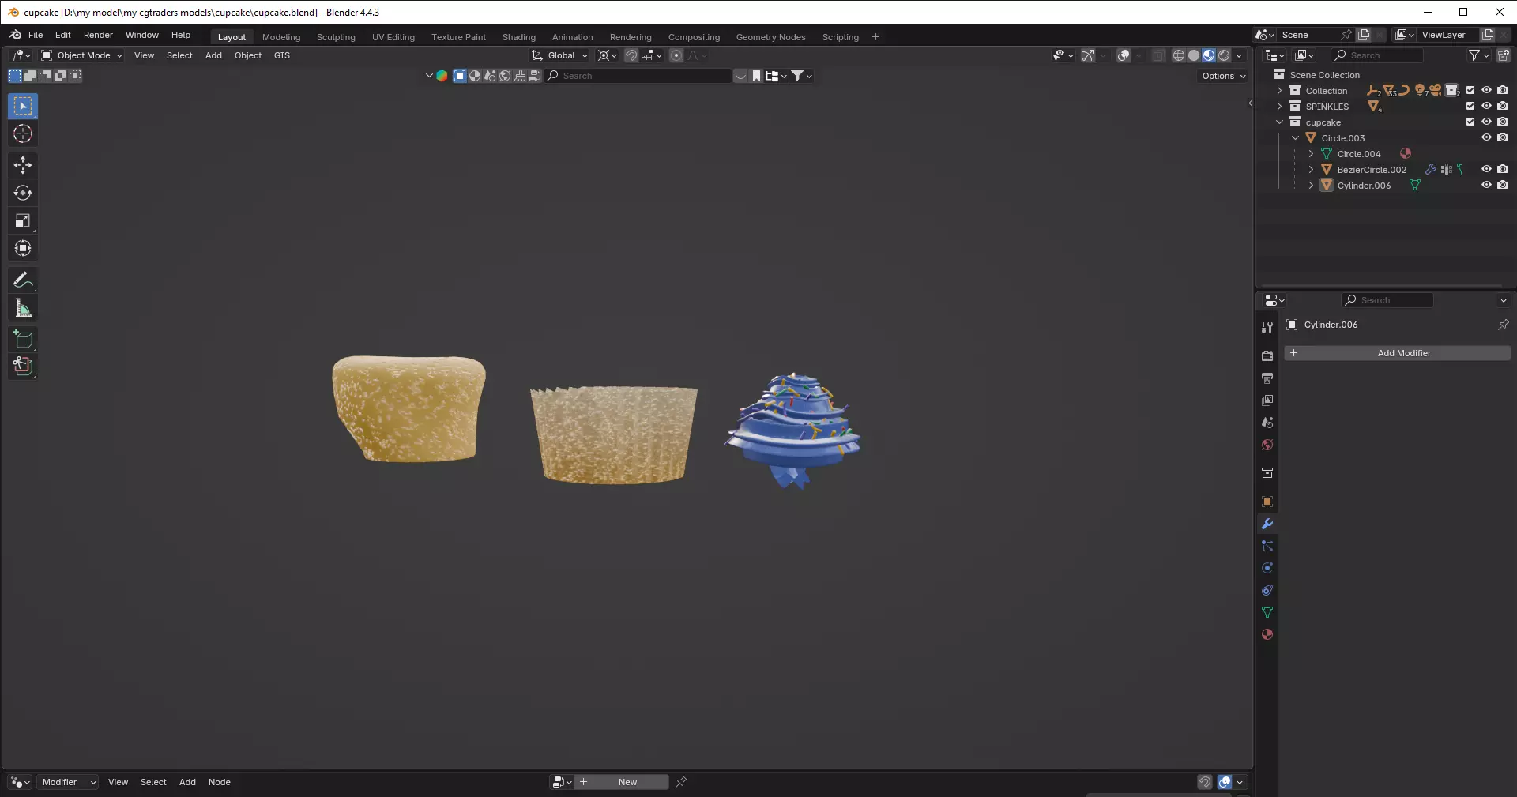Select the Move tool

(23, 165)
